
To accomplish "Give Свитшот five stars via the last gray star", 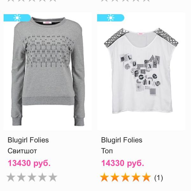I will pyautogui.click(x=52, y=177).
